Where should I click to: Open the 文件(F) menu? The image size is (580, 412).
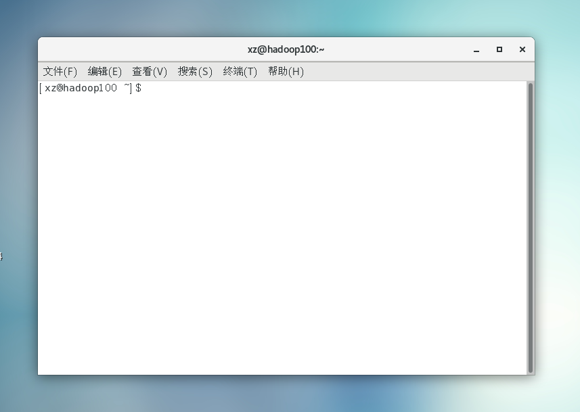click(x=60, y=72)
